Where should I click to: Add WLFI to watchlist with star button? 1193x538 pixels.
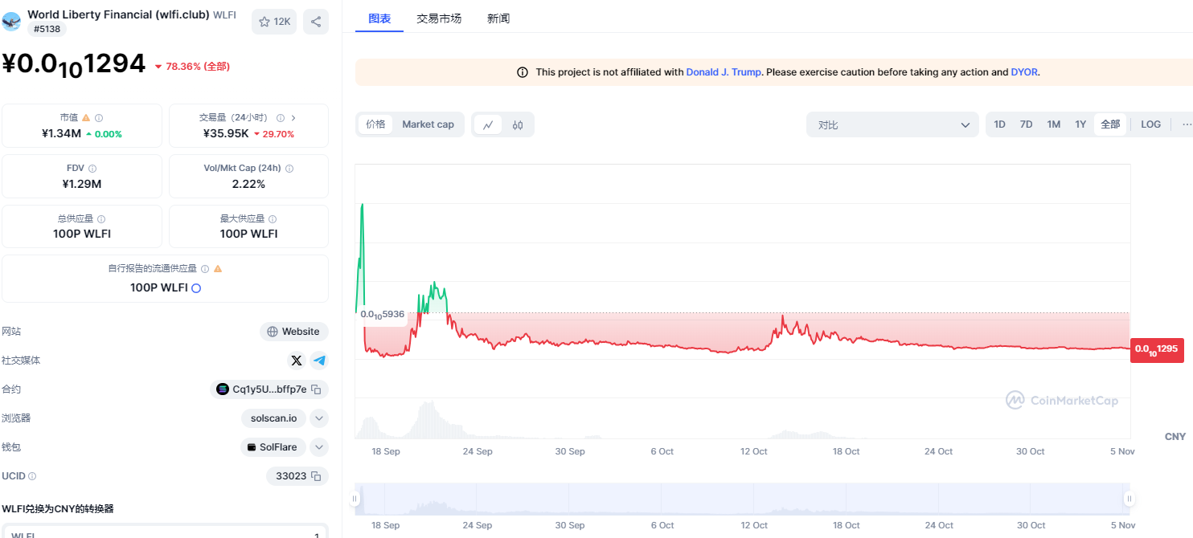click(x=273, y=22)
